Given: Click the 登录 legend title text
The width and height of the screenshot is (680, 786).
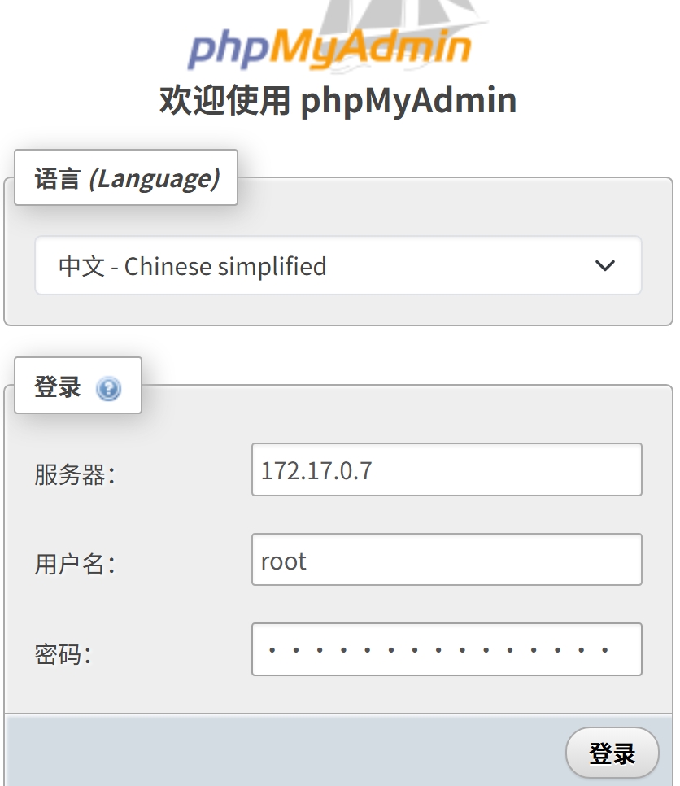Looking at the screenshot, I should pos(58,387).
